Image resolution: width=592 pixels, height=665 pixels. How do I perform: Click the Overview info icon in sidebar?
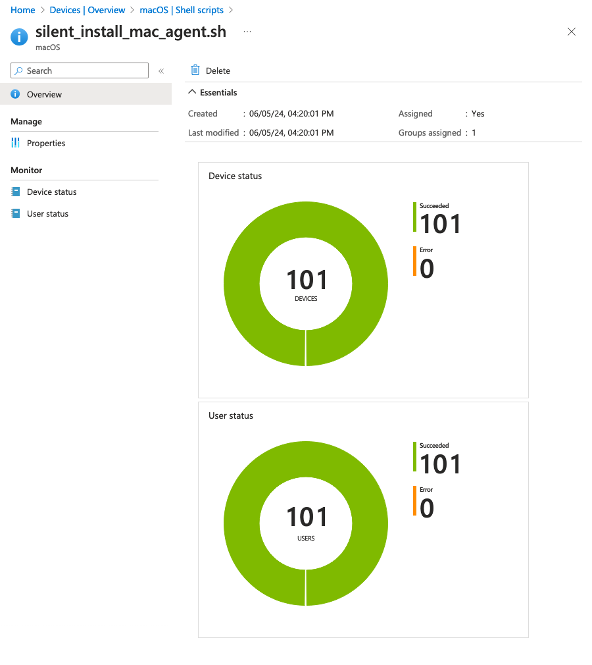15,95
